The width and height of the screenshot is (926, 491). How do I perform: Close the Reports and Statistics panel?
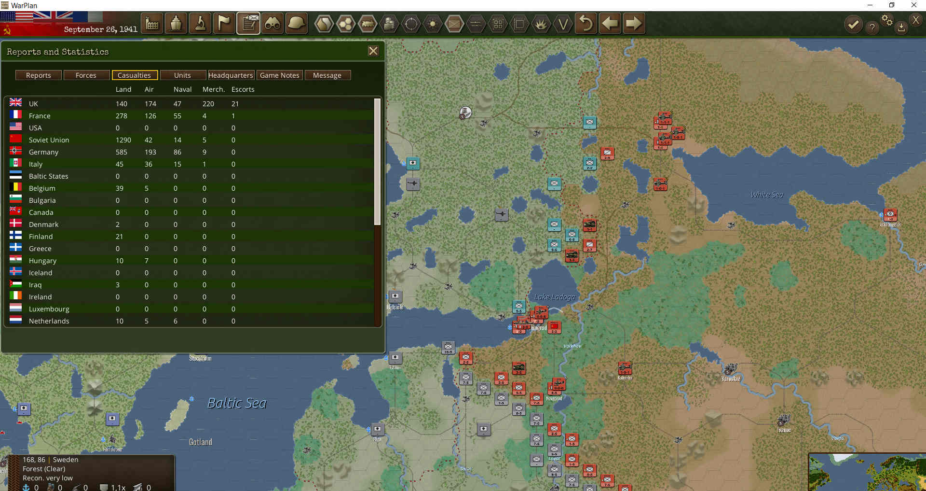(x=373, y=51)
